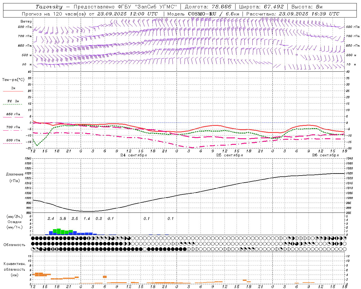Click the Широта 67.492 latitude field
The image size is (361, 289).
point(261,7)
